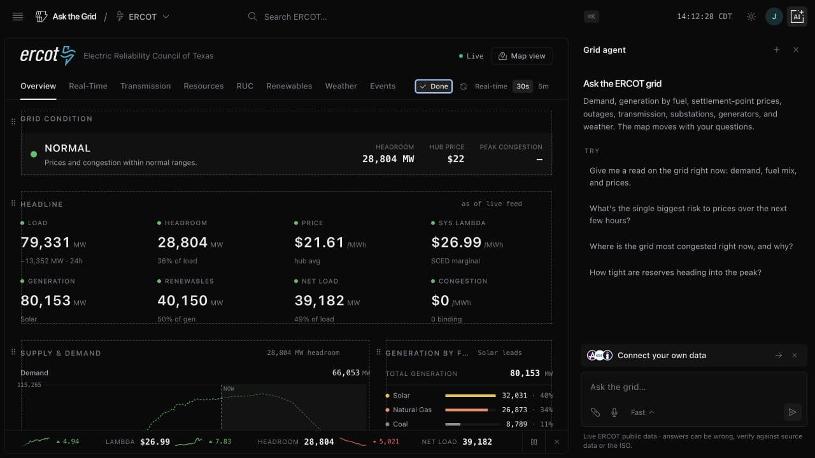Image resolution: width=815 pixels, height=458 pixels.
Task: Click the Ask the Grid logo
Action: (x=66, y=17)
